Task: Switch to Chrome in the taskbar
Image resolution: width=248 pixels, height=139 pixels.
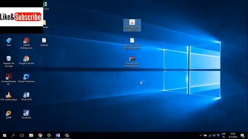Action: [x=40, y=136]
